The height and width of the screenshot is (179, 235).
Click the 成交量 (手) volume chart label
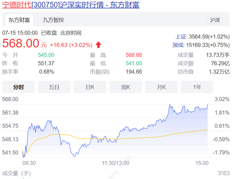click(16, 173)
